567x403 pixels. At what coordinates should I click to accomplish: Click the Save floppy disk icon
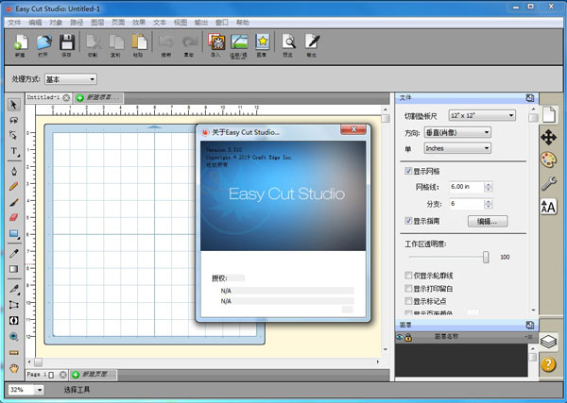pos(66,43)
